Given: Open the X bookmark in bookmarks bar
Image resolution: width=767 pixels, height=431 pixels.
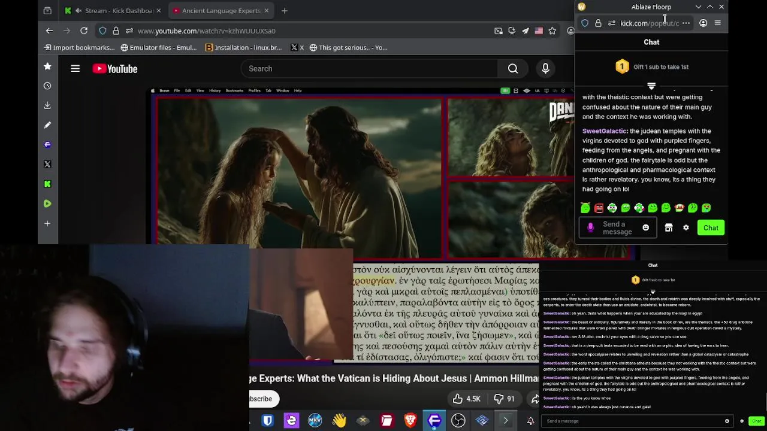Looking at the screenshot, I should click(297, 47).
